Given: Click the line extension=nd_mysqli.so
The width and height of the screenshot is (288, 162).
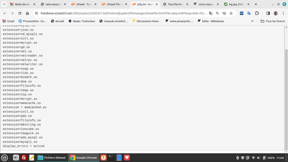Looking at the screenshot, I should coord(22,34).
